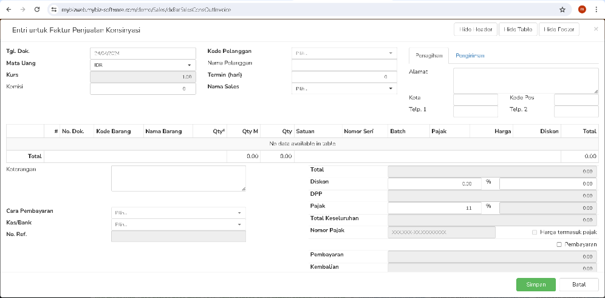
Task: Click the Hide Header button
Action: click(476, 29)
